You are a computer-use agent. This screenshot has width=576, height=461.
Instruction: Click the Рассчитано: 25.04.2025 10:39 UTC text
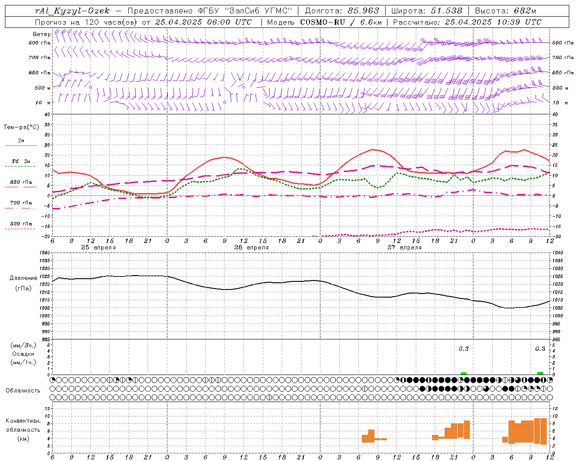click(x=467, y=22)
